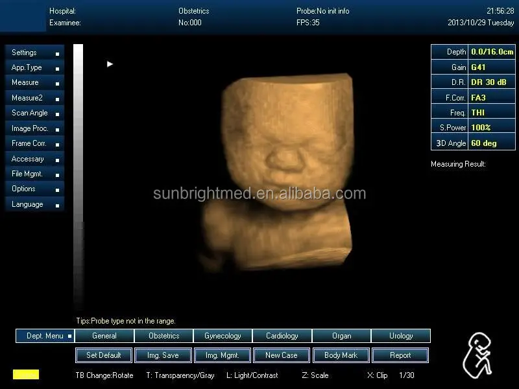Click the Img. Save button
This screenshot has height=389, width=519.
point(162,355)
